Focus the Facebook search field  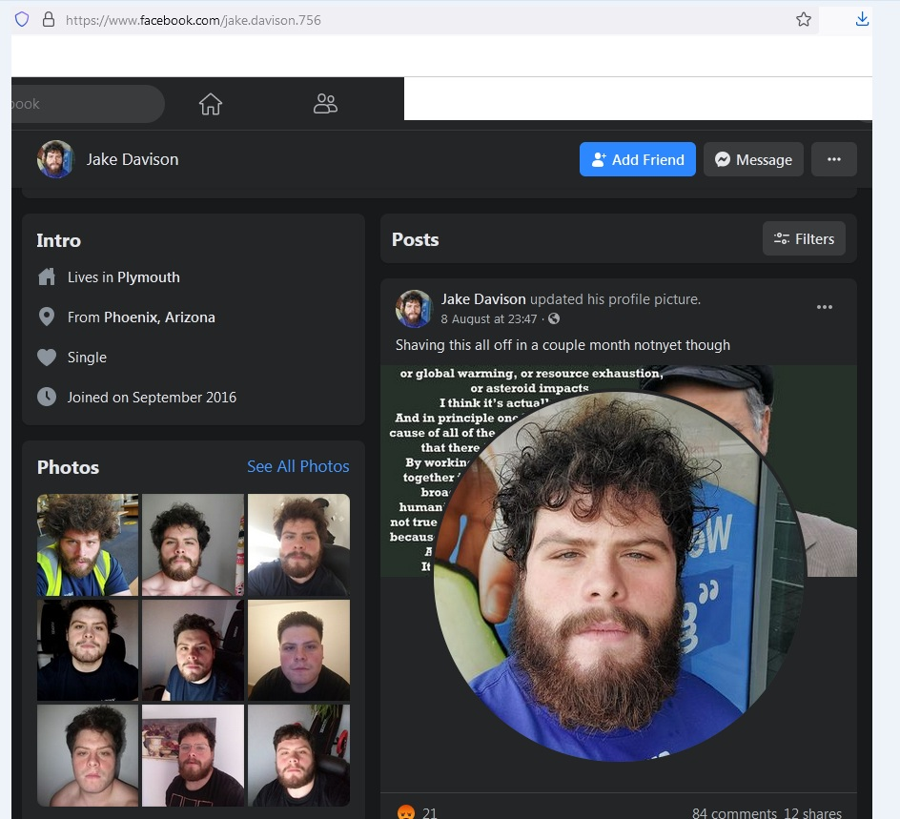point(88,104)
